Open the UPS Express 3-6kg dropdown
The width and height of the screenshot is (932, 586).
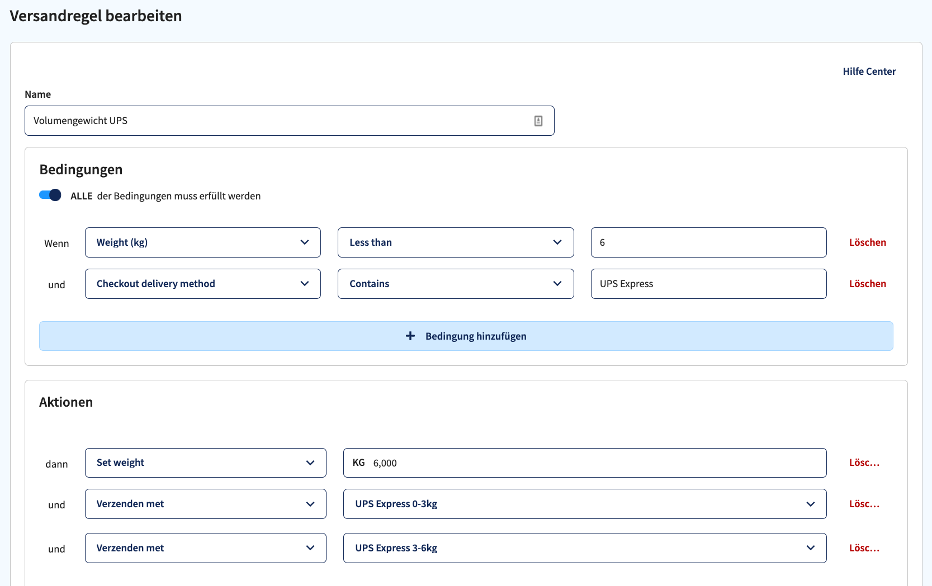tap(585, 548)
